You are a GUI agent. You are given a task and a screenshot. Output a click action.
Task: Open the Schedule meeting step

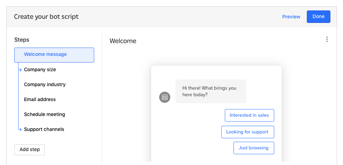44,114
